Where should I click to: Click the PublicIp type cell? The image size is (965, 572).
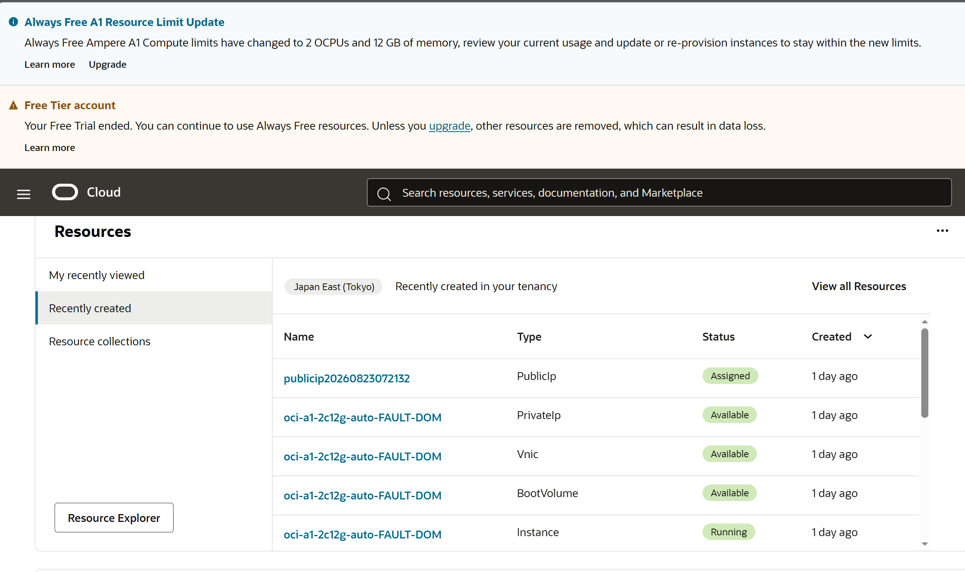(x=536, y=376)
